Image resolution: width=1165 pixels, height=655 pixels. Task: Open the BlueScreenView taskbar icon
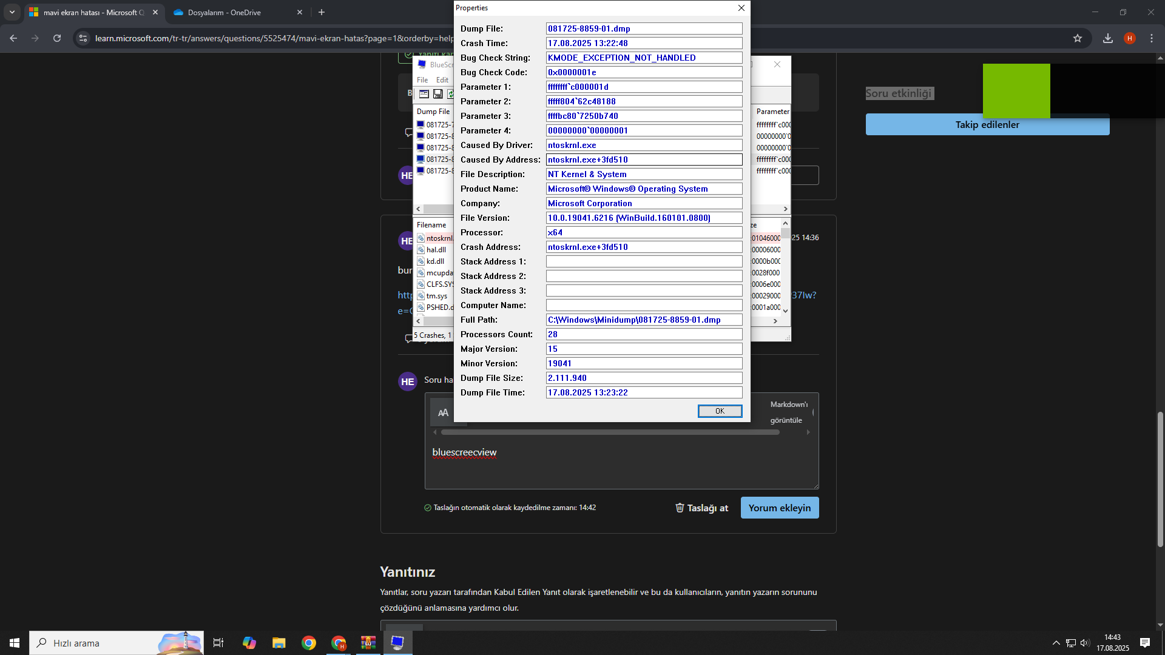point(397,643)
